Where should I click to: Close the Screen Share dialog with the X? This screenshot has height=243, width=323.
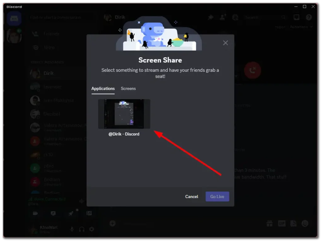[x=225, y=43]
